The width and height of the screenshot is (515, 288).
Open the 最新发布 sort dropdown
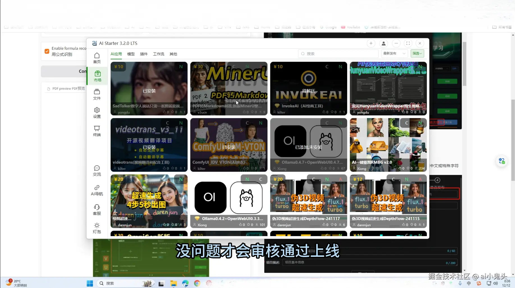pyautogui.click(x=394, y=53)
